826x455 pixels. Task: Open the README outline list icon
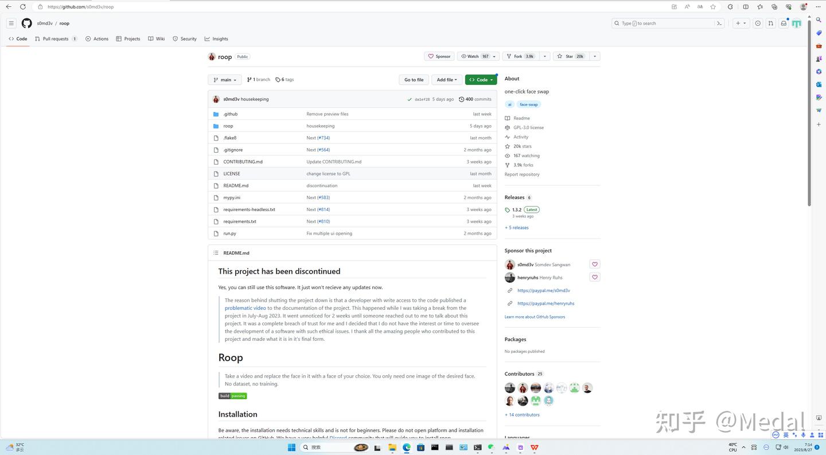216,253
